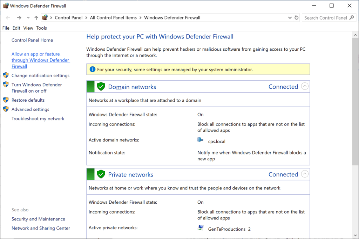The height and width of the screenshot is (239, 359).
Task: Click the forward navigation arrow
Action: pyautogui.click(x=18, y=17)
